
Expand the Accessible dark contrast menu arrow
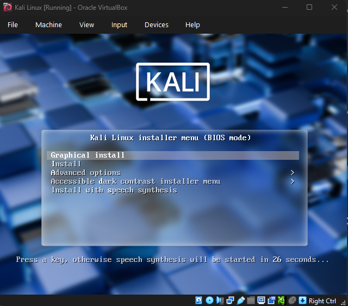(x=293, y=182)
